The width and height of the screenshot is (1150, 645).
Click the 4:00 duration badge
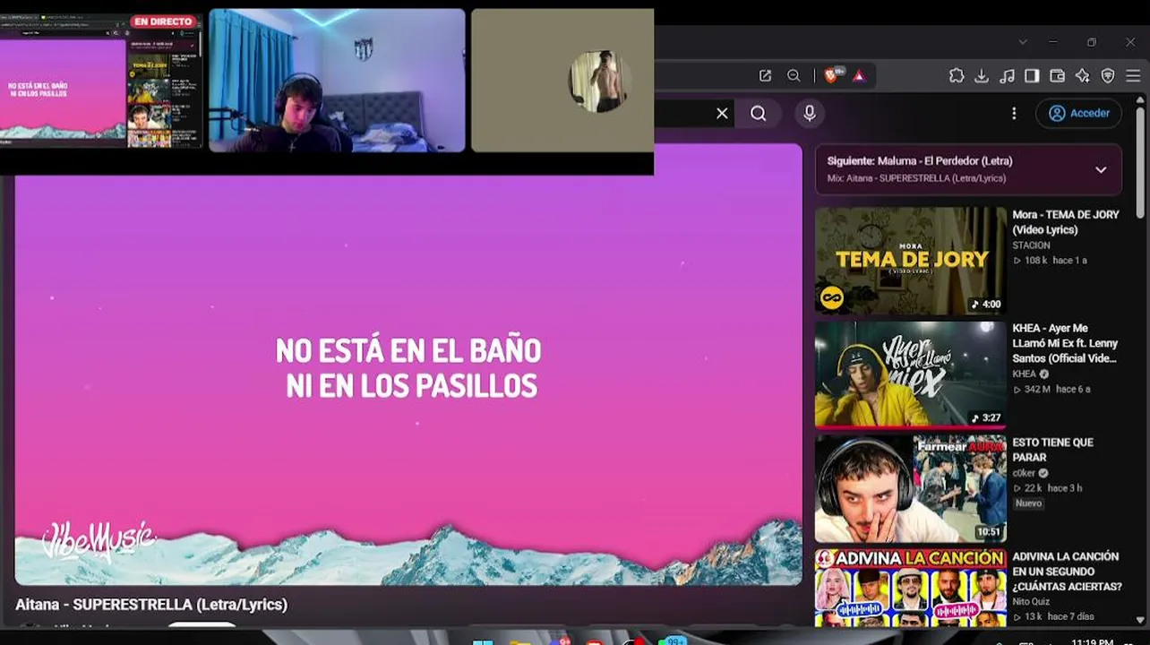[986, 305]
